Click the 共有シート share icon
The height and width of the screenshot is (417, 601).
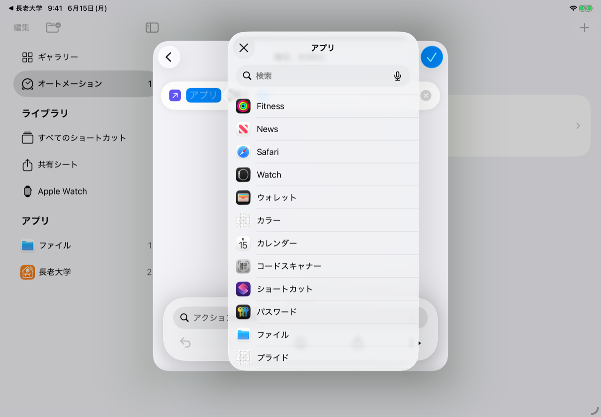coord(27,165)
